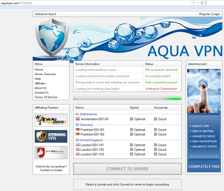
Task: Click the UK flag beside London-S01-101
Action: pyautogui.click(x=77, y=145)
